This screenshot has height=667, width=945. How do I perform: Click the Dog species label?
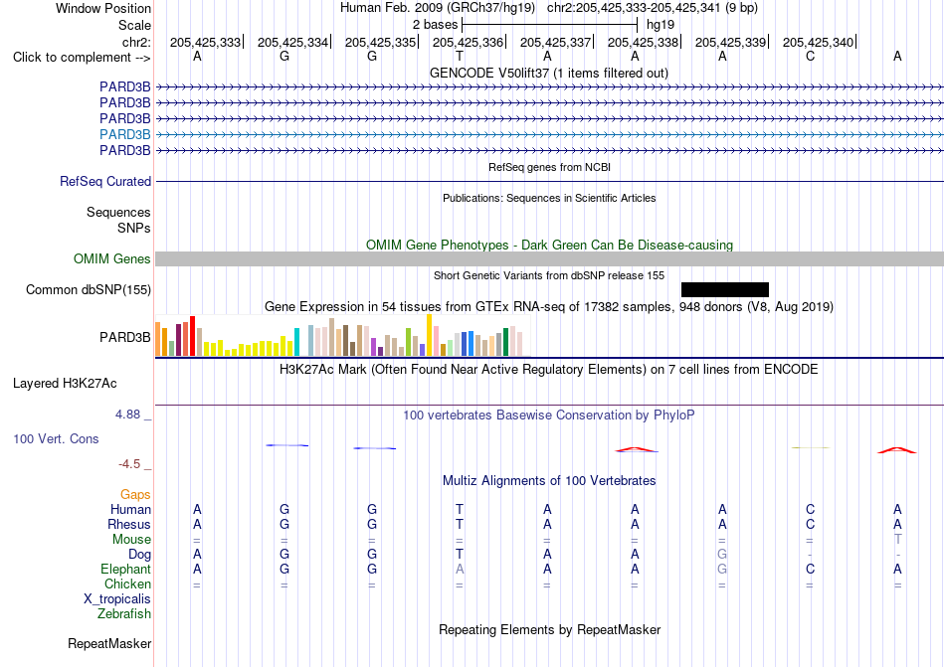[x=139, y=555]
